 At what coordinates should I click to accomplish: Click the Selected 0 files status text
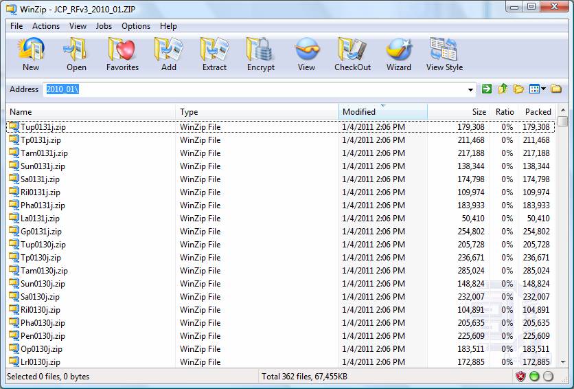click(48, 376)
